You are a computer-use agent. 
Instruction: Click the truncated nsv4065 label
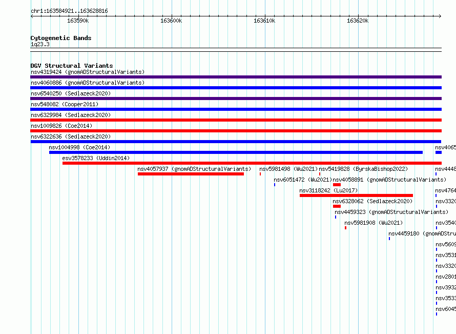(446, 147)
